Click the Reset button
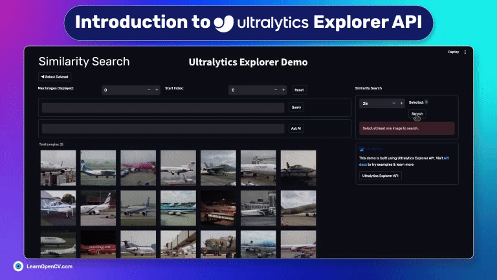This screenshot has height=280, width=497. point(299,90)
